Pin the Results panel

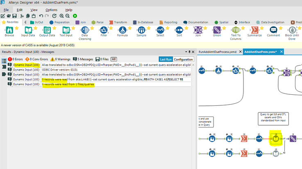tap(189, 52)
